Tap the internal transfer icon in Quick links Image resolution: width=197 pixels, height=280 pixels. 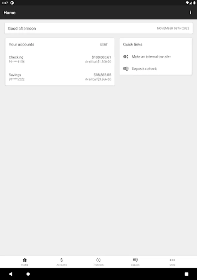tap(126, 57)
